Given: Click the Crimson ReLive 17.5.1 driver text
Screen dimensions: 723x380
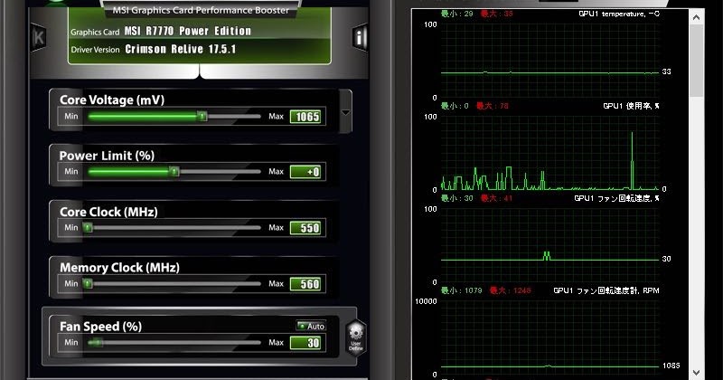Looking at the screenshot, I should 180,49.
